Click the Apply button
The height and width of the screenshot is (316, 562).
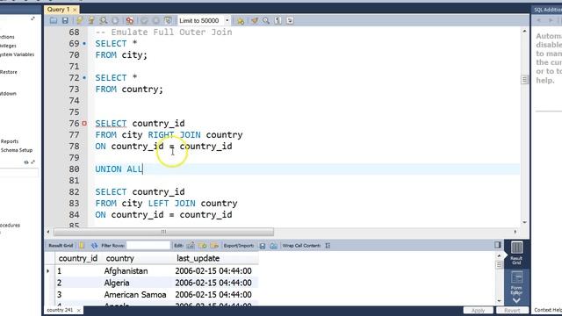[478, 310]
